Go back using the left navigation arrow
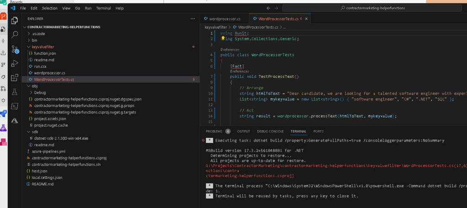 click(x=268, y=8)
